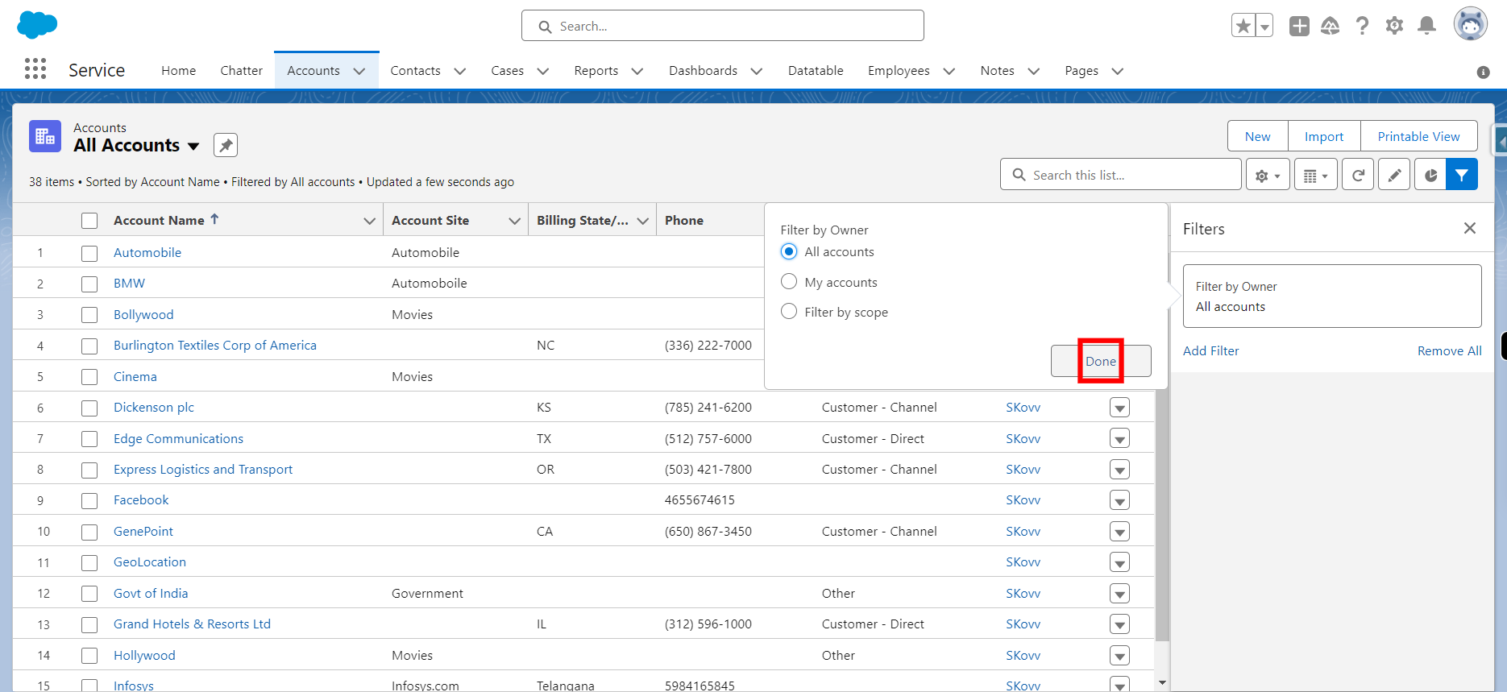The image size is (1507, 692).
Task: Open the Employees tab
Action: pyautogui.click(x=899, y=71)
